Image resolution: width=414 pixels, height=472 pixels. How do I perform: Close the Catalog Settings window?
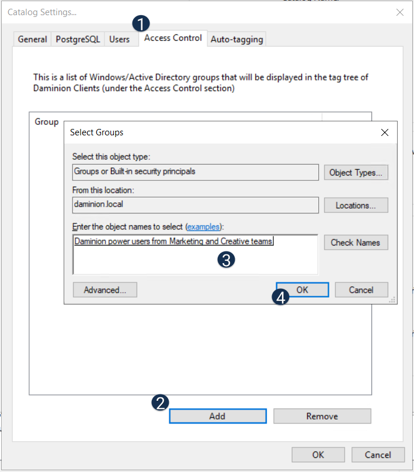tap(400, 12)
